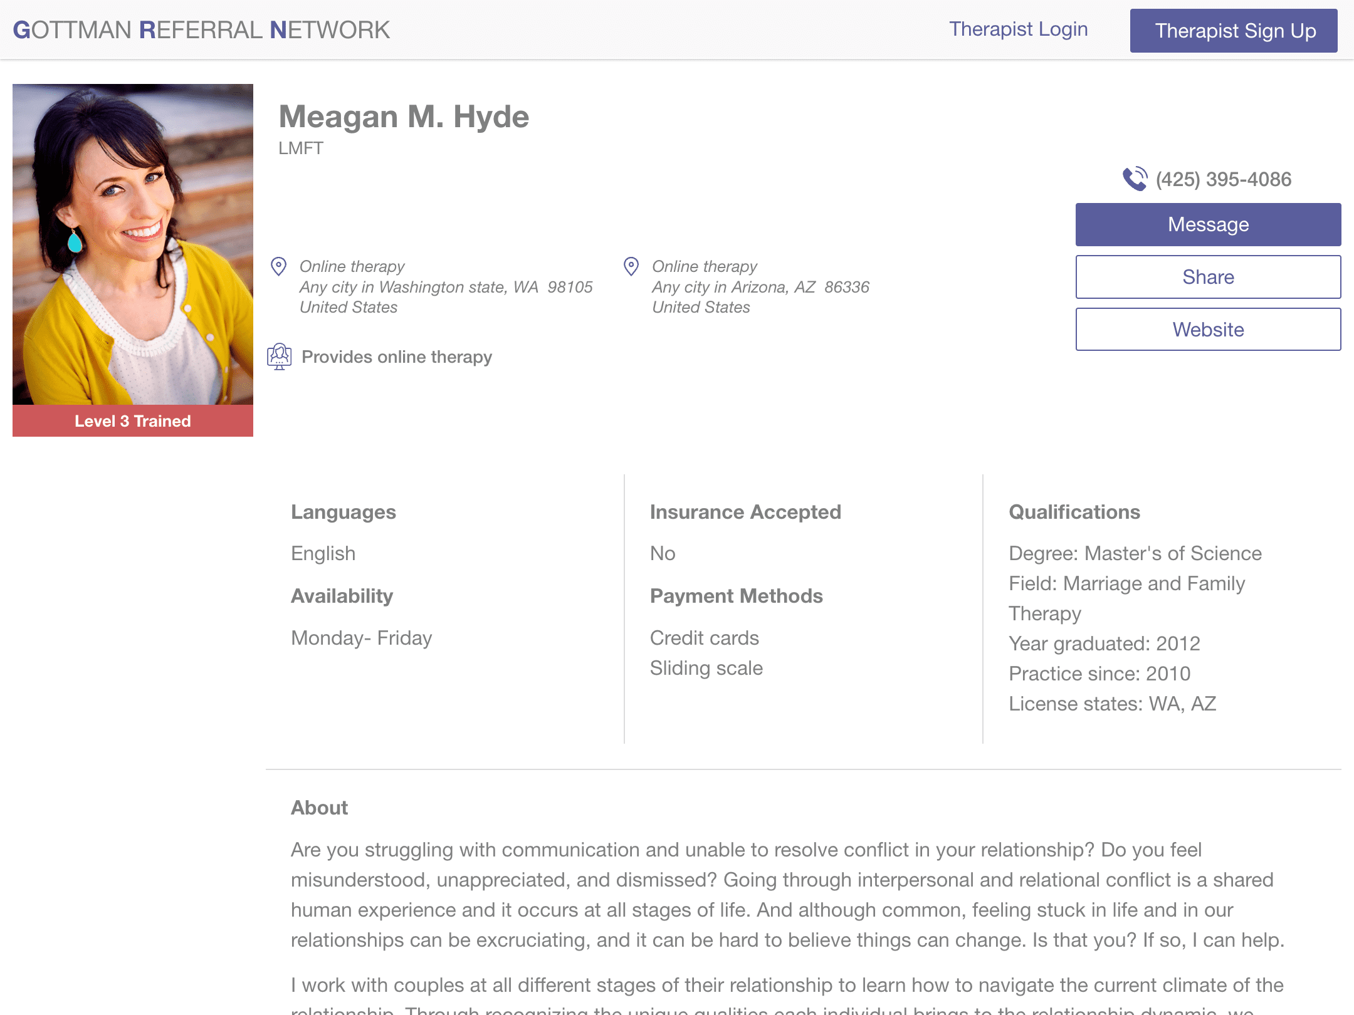This screenshot has height=1015, width=1354.
Task: Select the Languages section heading
Action: [343, 512]
